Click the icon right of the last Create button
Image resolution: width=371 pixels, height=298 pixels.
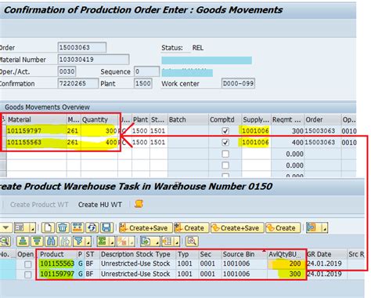coord(312,227)
